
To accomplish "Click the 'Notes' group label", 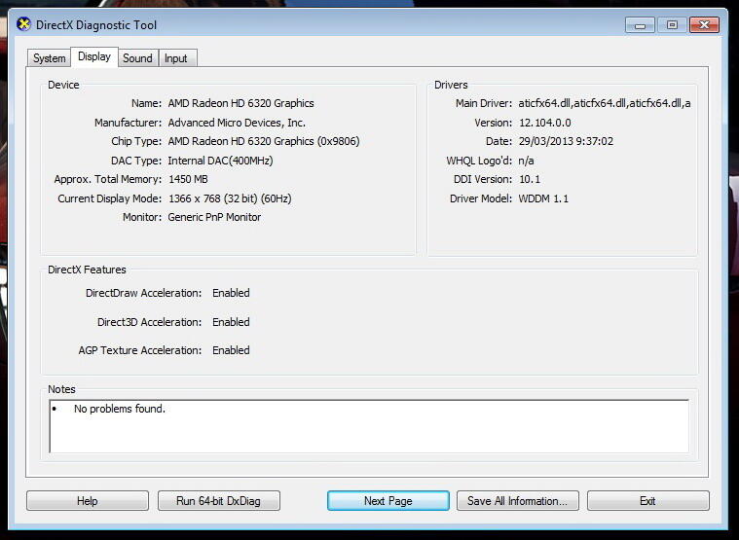I will pyautogui.click(x=61, y=389).
